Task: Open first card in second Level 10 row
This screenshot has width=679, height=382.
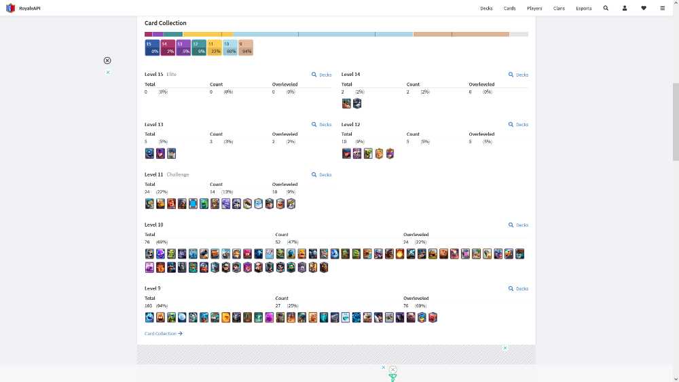Action: (x=149, y=267)
